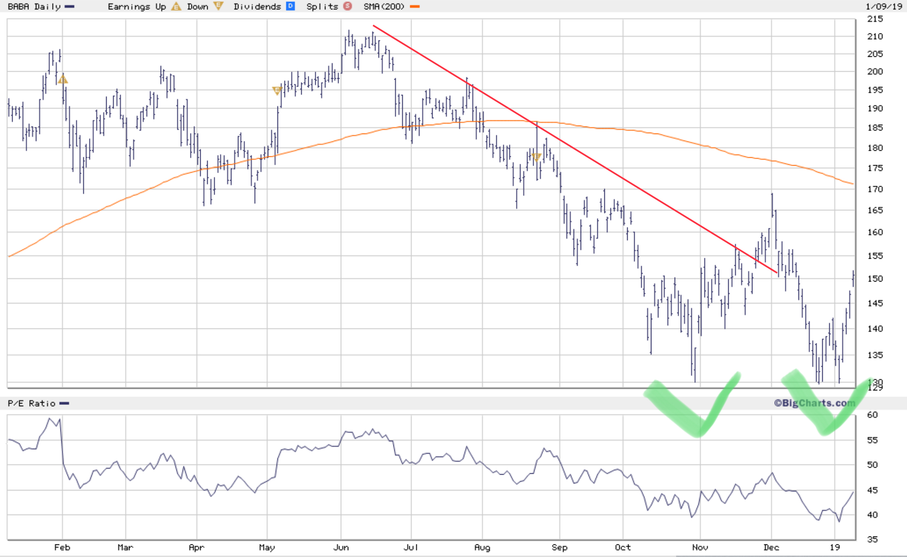
Task: Click the late-August earnings-down marker on chart
Action: [x=536, y=157]
